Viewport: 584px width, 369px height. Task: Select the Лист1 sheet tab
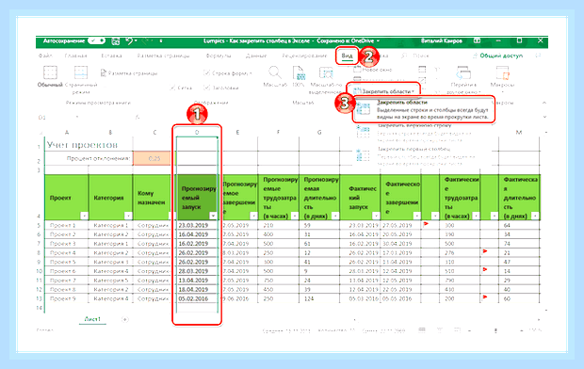click(x=92, y=319)
